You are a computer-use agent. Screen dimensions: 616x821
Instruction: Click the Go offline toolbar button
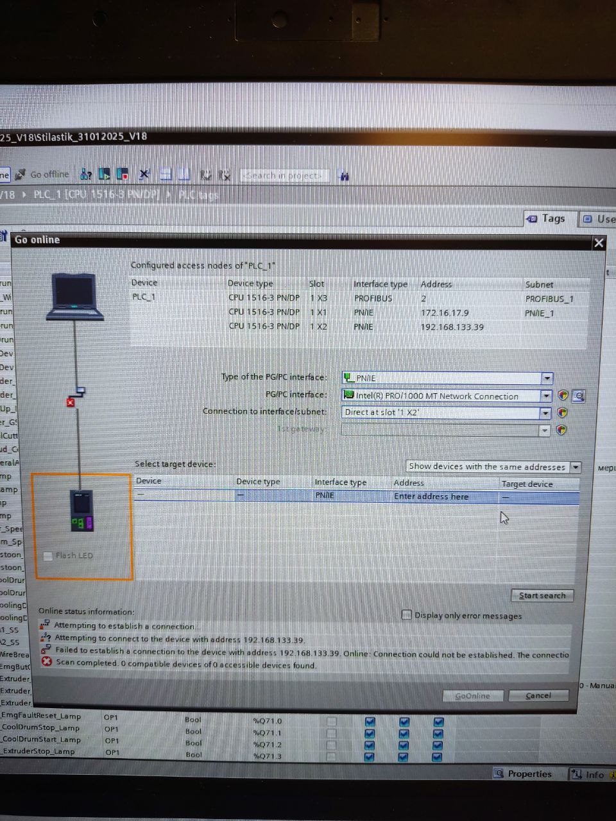pyautogui.click(x=42, y=174)
